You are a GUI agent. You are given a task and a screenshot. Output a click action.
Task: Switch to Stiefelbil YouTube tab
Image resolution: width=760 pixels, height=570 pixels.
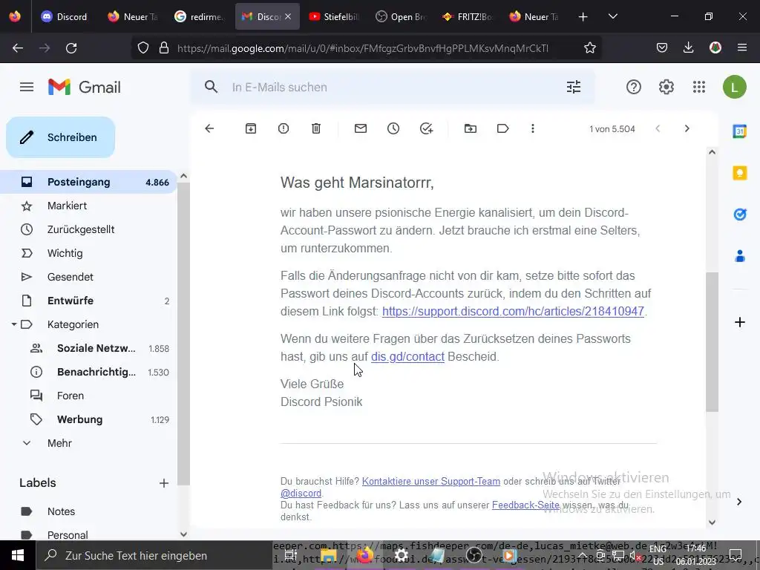coord(335,16)
